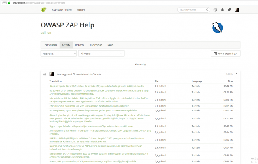Open translation starting 'ZAP'ın varlığını saptamak'
This screenshot has width=258, height=164.
click(89, 106)
